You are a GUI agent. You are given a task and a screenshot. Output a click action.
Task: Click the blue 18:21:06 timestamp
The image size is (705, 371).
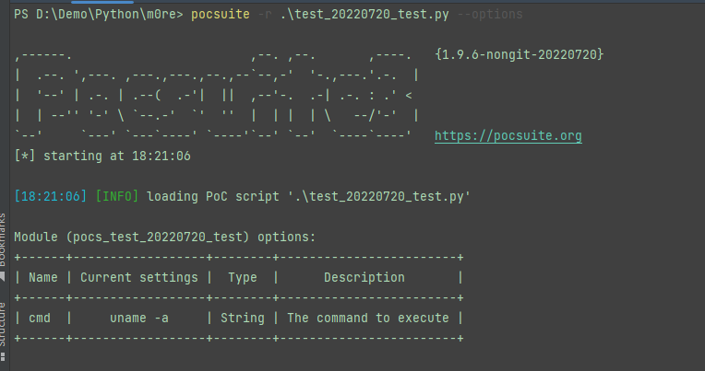pos(51,196)
